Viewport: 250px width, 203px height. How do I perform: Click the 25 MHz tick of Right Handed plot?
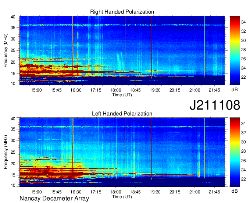[x=13, y=50]
